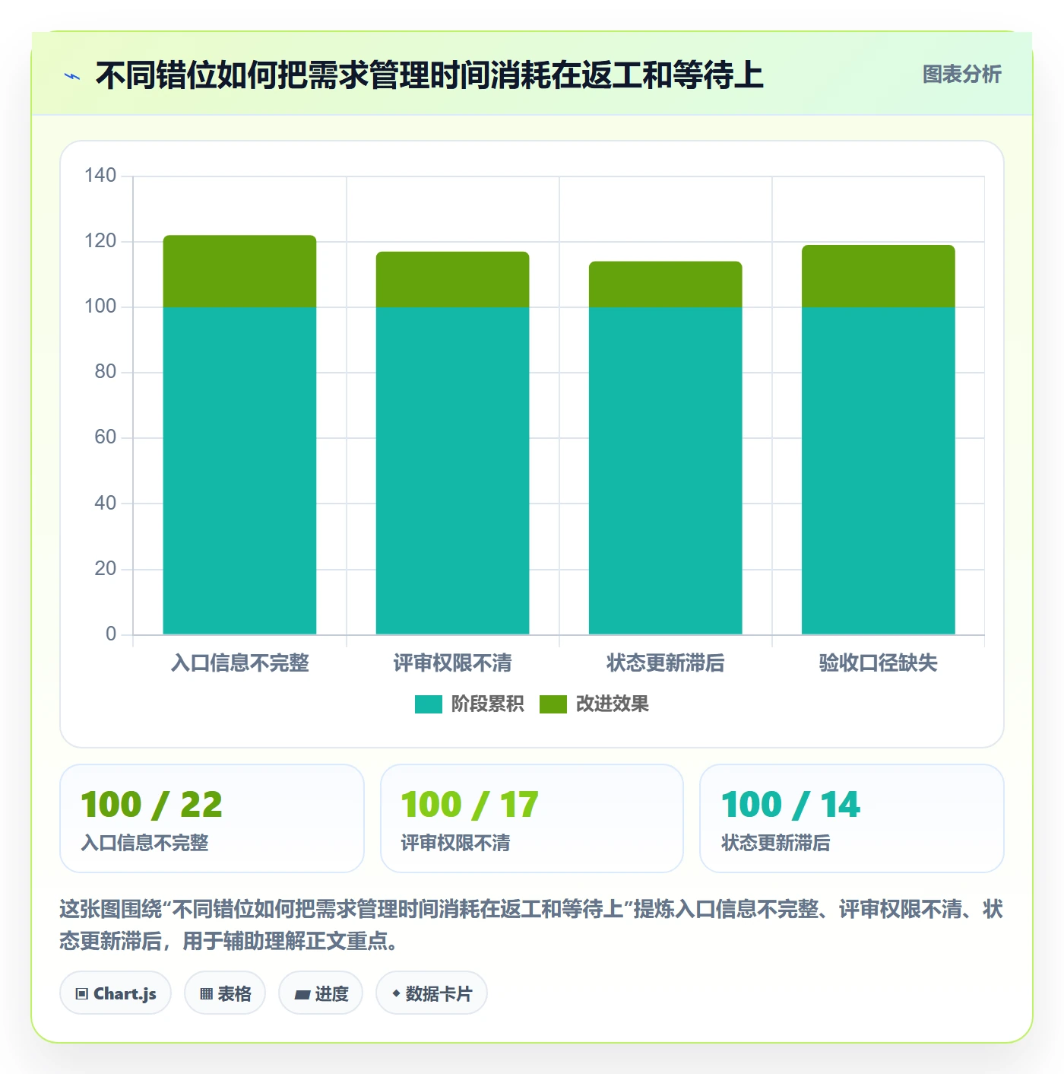
Task: Click the bar icon in the 进度 chip
Action: (302, 995)
